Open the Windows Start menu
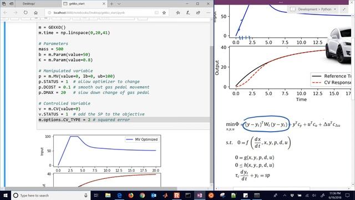 5,195
